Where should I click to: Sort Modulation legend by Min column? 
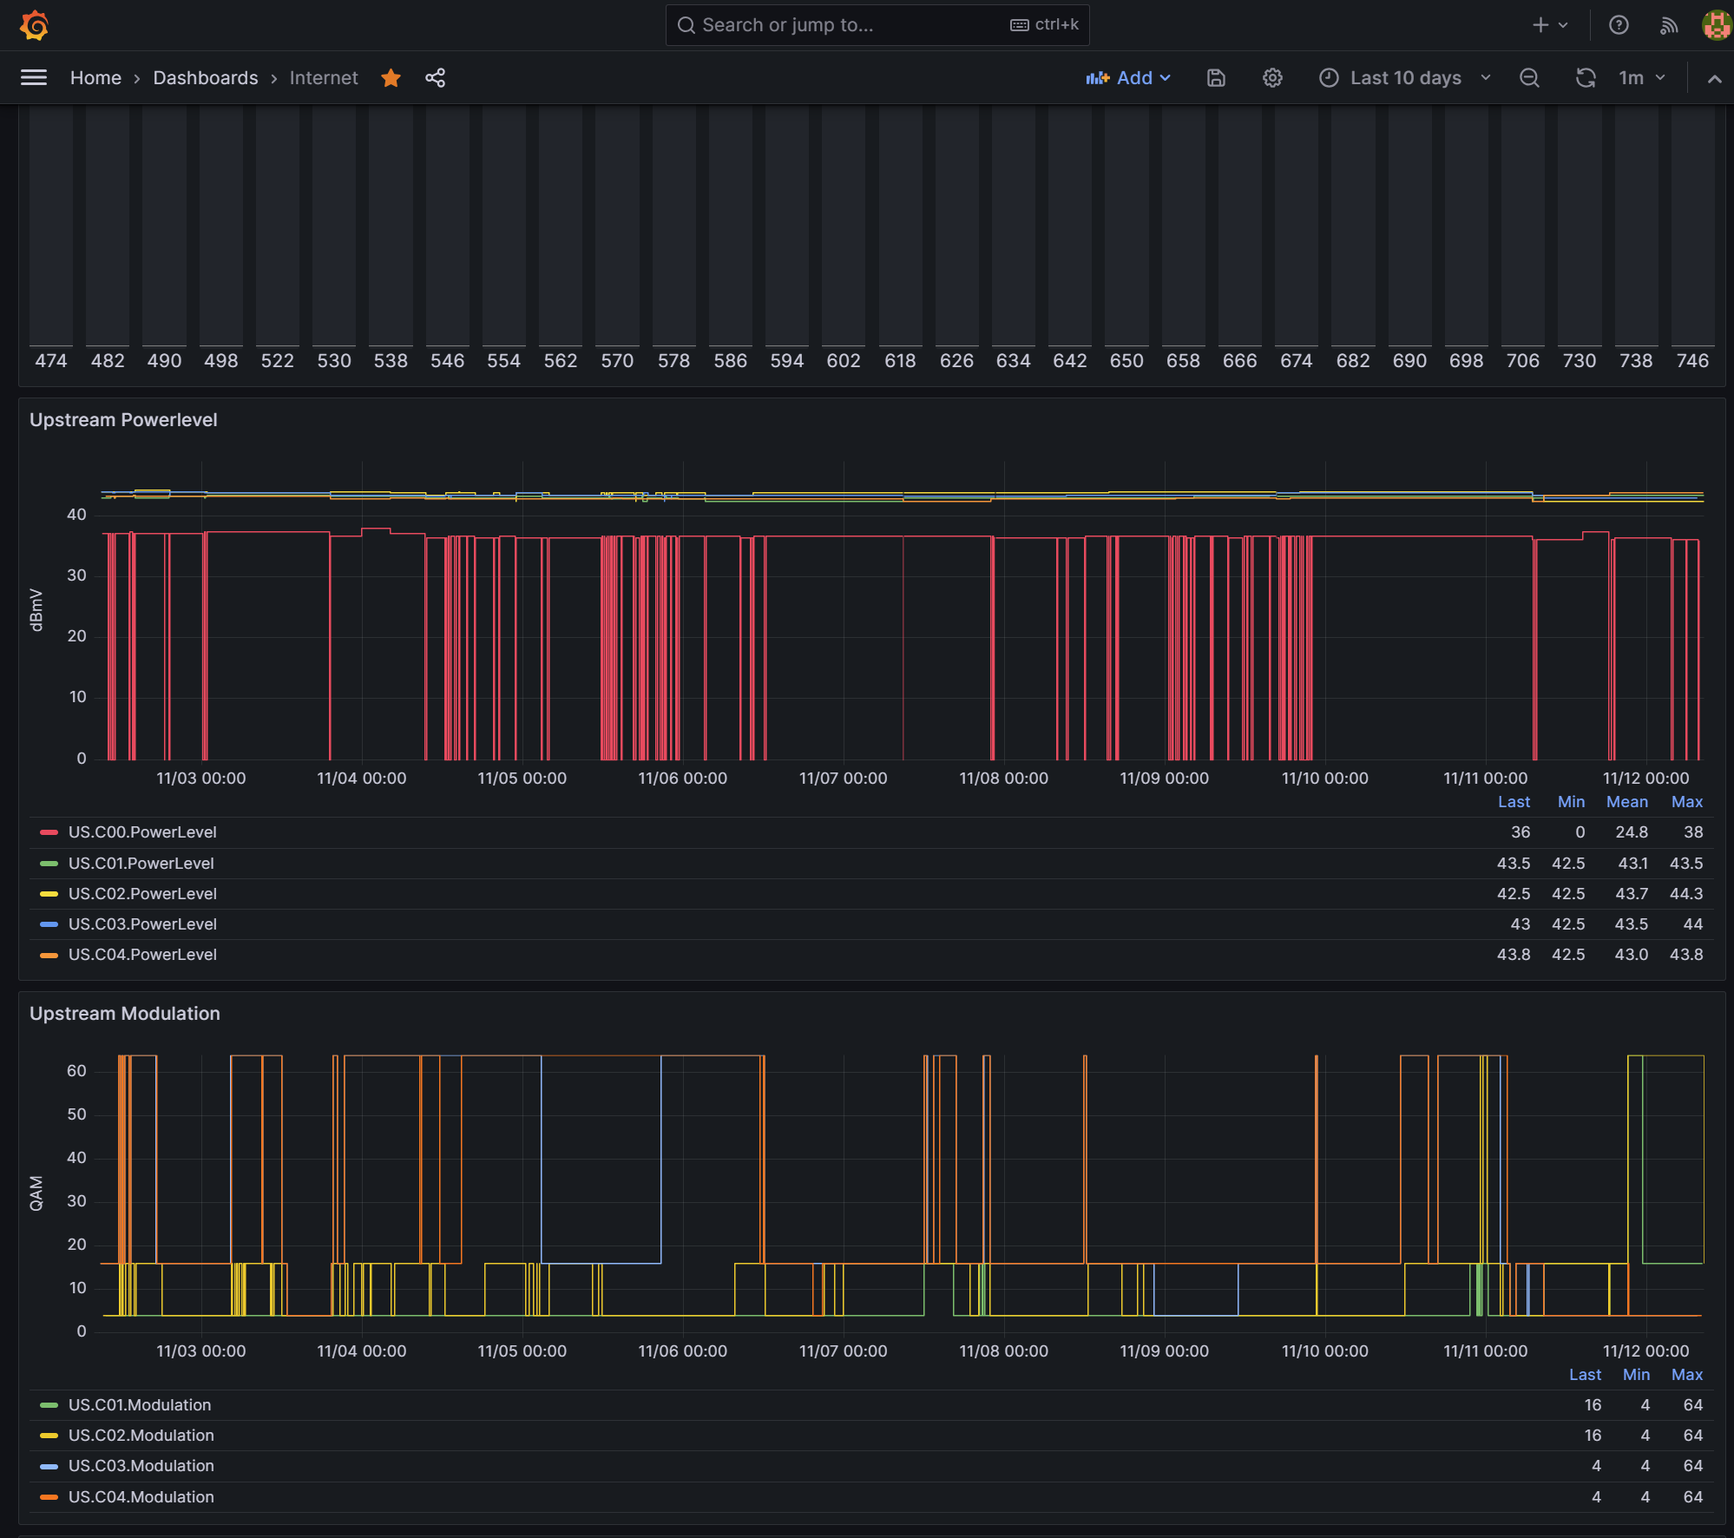click(x=1636, y=1375)
